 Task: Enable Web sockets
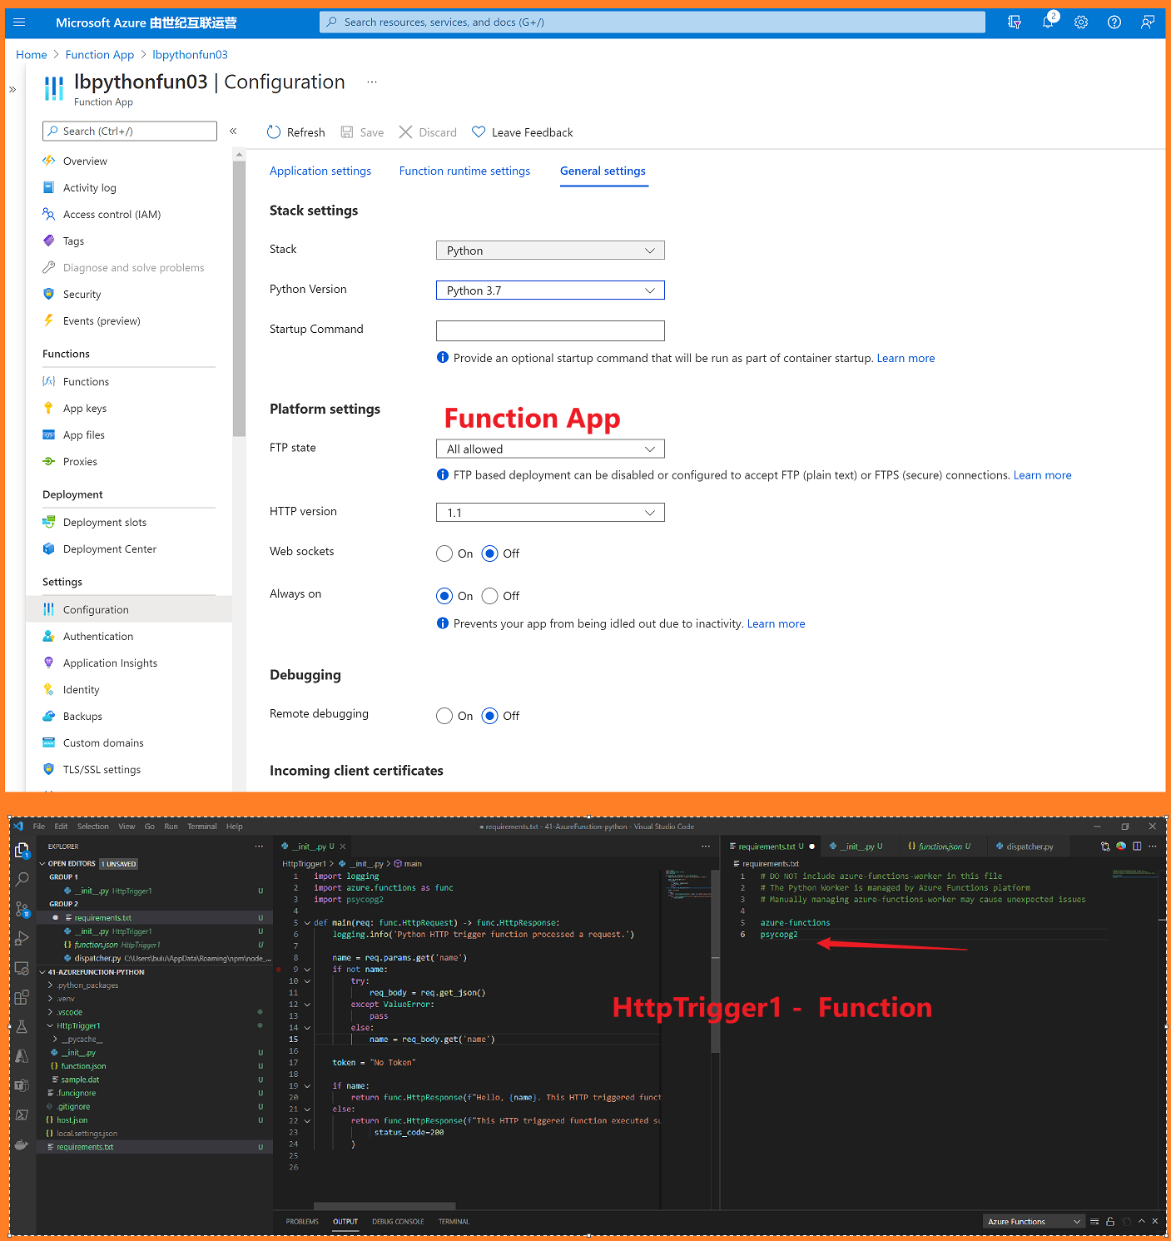pyautogui.click(x=444, y=553)
